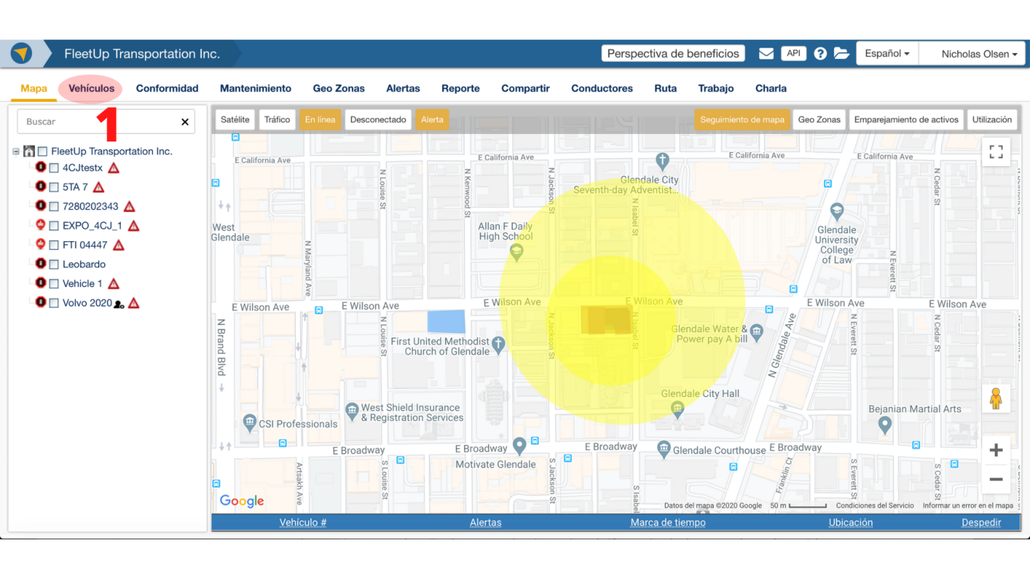Check the Vehicle 1 checkbox
This screenshot has height=579, width=1030.
click(x=54, y=284)
